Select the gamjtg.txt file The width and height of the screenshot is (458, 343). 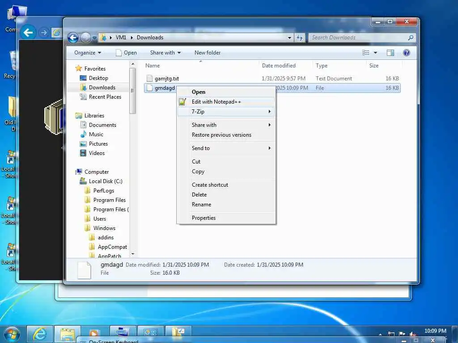pos(166,79)
